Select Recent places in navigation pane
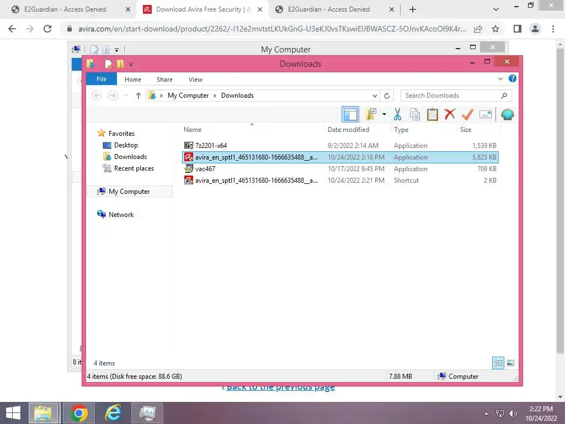This screenshot has height=424, width=565. click(134, 168)
